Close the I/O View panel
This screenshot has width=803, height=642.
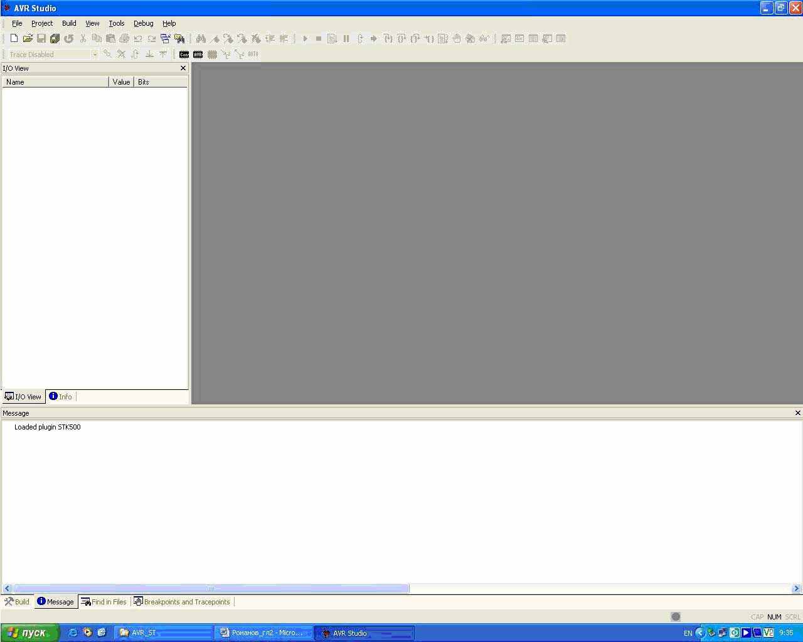pos(183,68)
